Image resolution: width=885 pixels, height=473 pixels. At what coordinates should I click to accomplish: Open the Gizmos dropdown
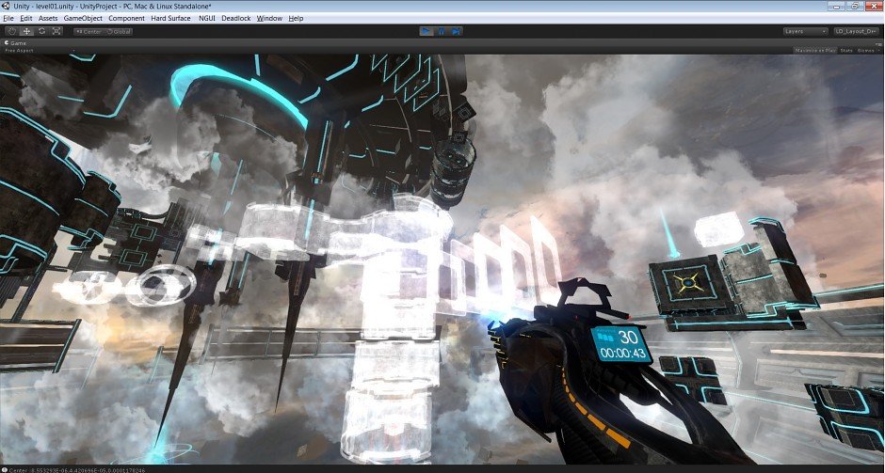click(x=868, y=50)
